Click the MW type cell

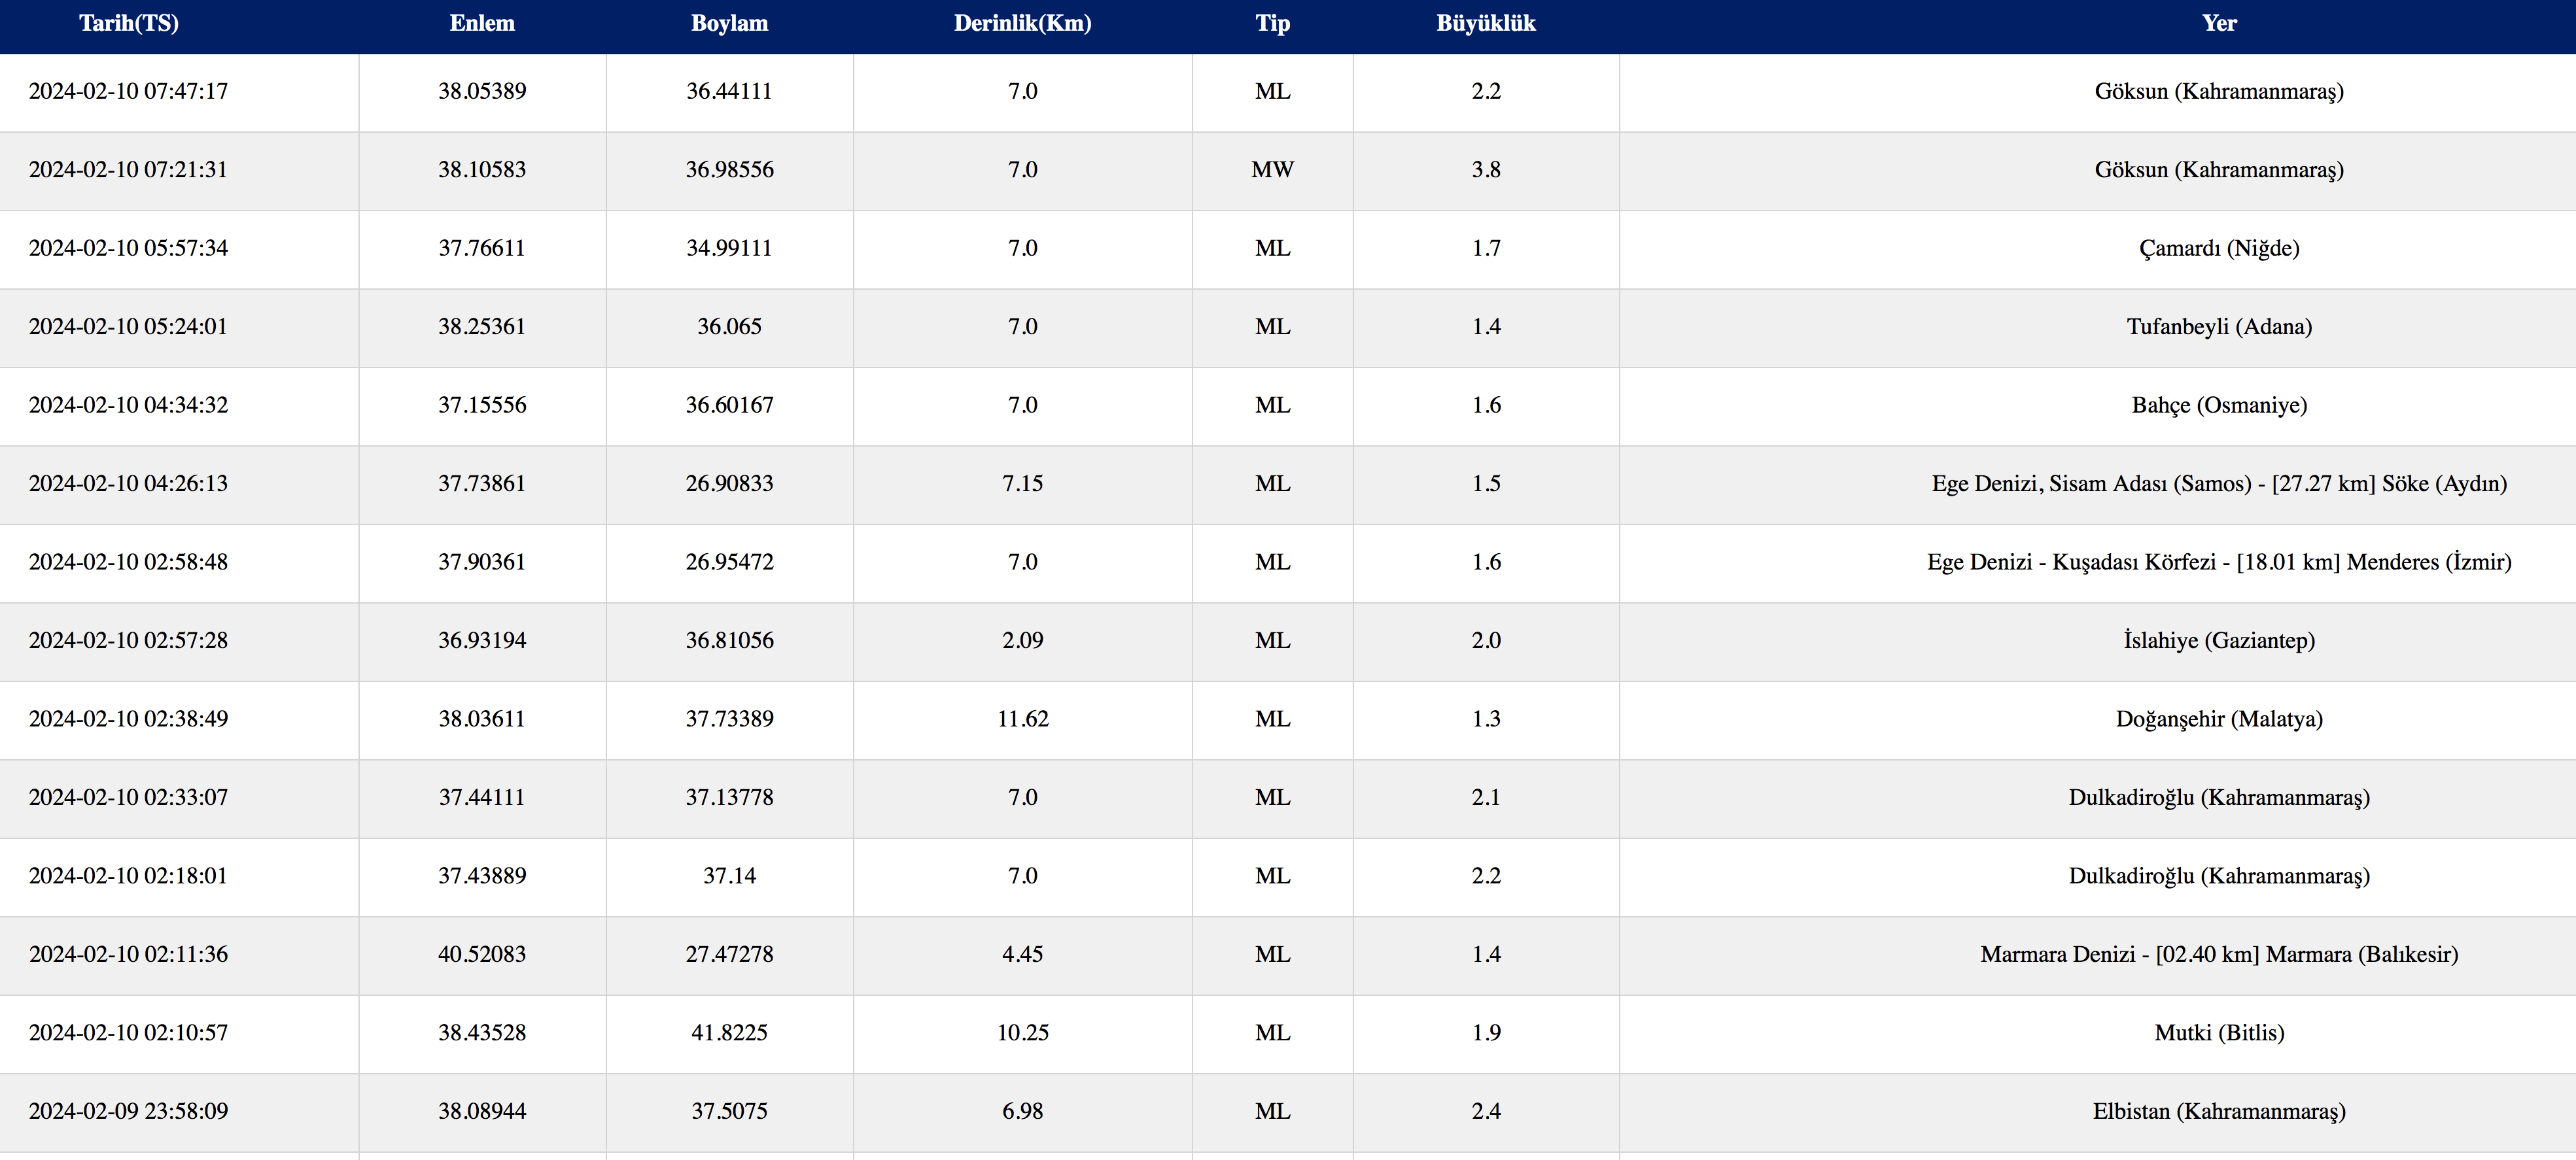tap(1272, 170)
